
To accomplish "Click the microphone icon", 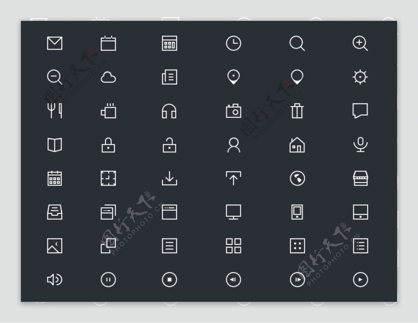I will click(x=360, y=145).
